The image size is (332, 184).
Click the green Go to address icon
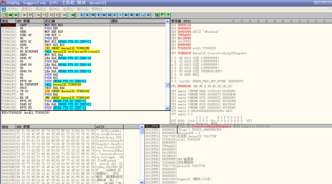73,15
